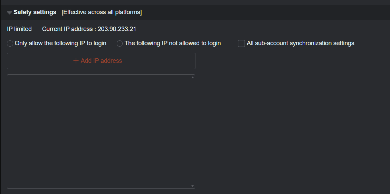Select the "following IP not allowed" radio circle

pos(120,43)
